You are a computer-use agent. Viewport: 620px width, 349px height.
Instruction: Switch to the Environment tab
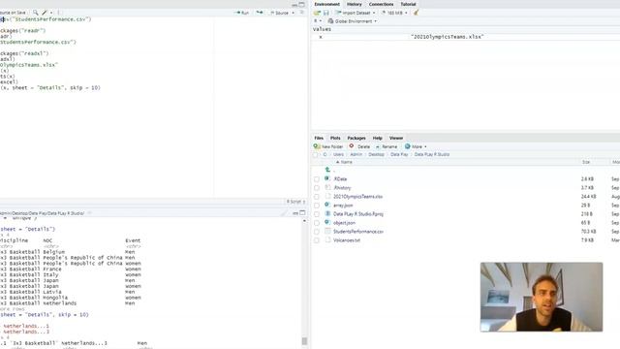point(326,4)
